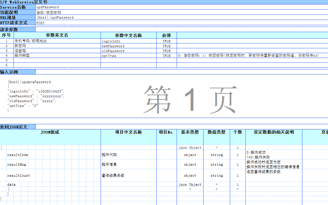Select row number 5 cell
Viewport: 328px width, 205px height.
coord(7,60)
